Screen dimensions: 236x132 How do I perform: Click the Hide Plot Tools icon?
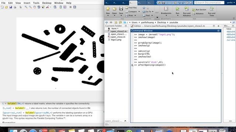click(x=70, y=7)
